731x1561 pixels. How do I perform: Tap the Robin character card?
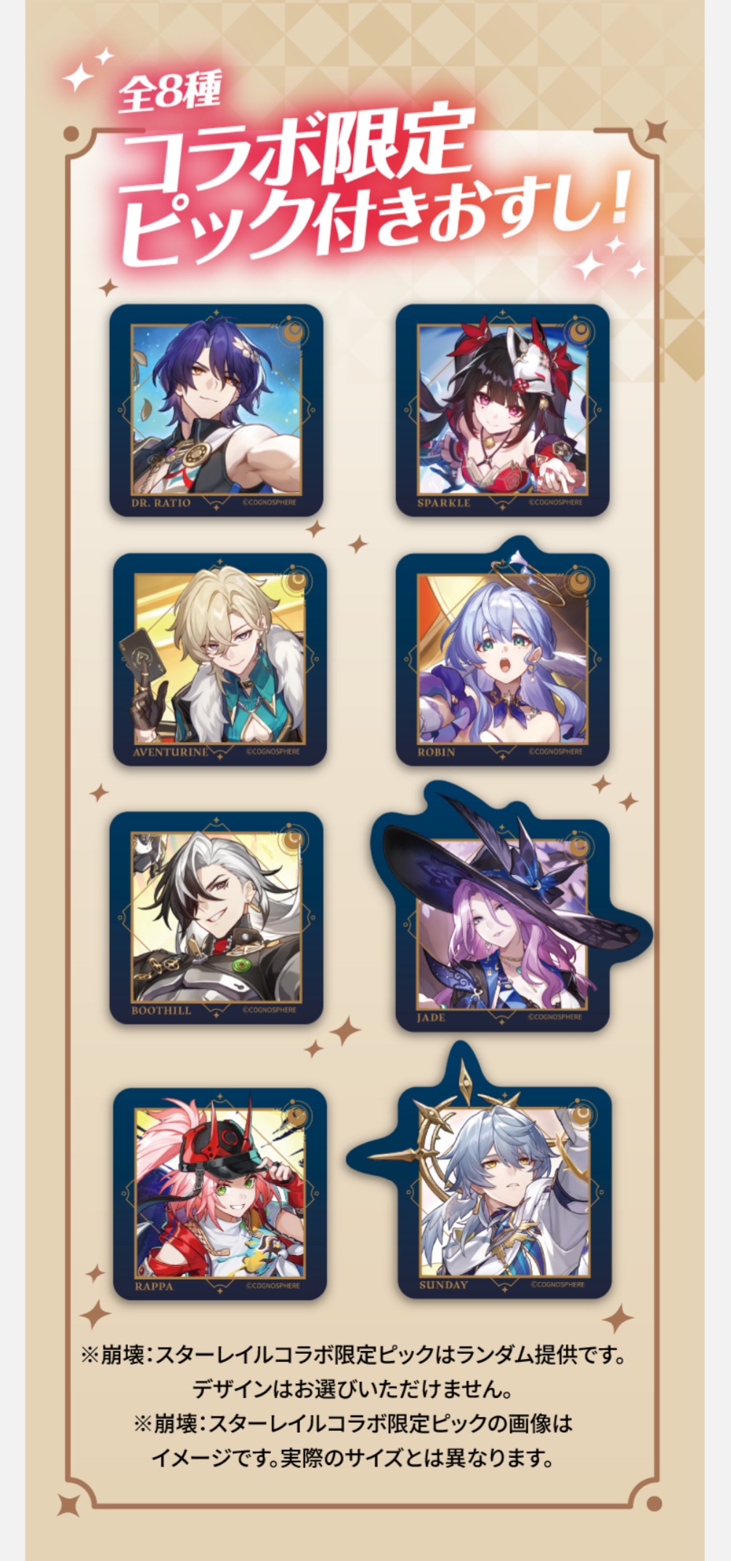pyautogui.click(x=502, y=653)
